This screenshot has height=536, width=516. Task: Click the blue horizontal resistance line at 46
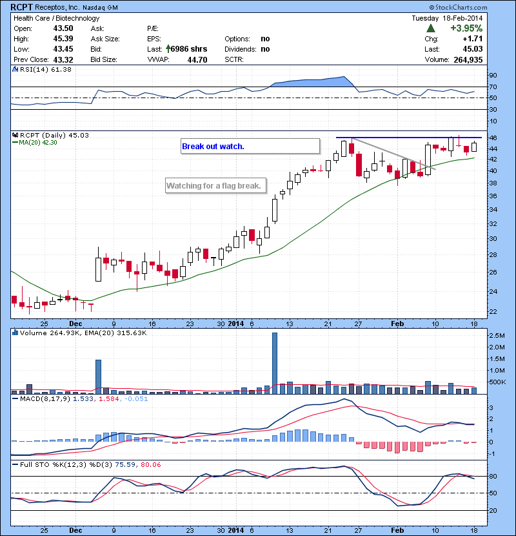[409, 138]
